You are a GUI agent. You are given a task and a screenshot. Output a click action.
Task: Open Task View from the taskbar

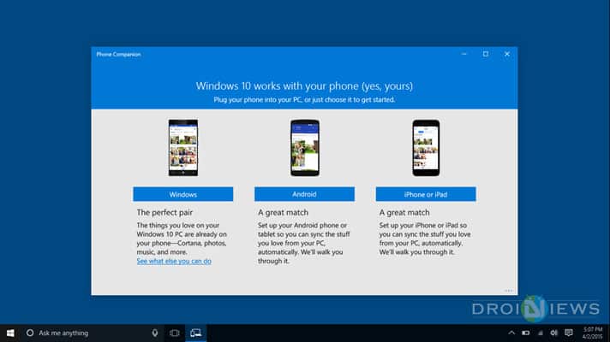click(x=175, y=333)
